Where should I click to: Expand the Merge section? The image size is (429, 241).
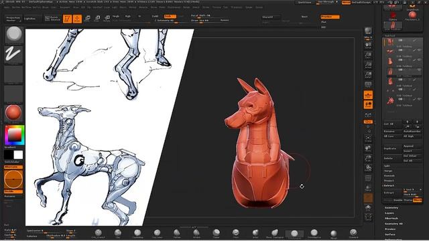(x=388, y=171)
